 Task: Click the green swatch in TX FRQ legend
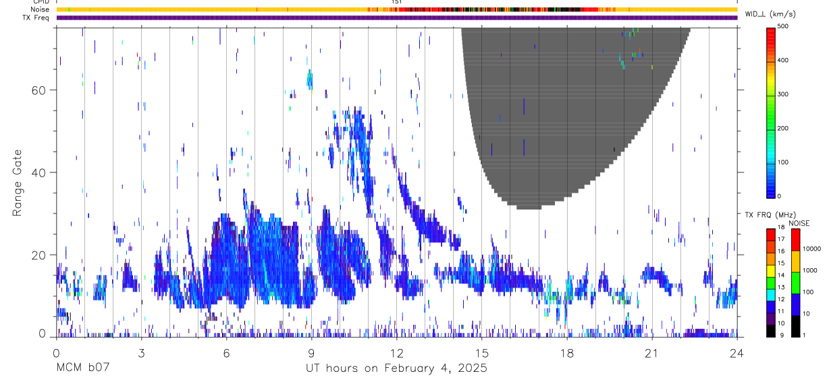click(x=771, y=283)
